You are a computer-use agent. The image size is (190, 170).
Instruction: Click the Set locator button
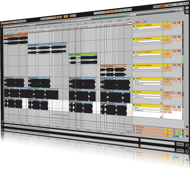pos(137,22)
